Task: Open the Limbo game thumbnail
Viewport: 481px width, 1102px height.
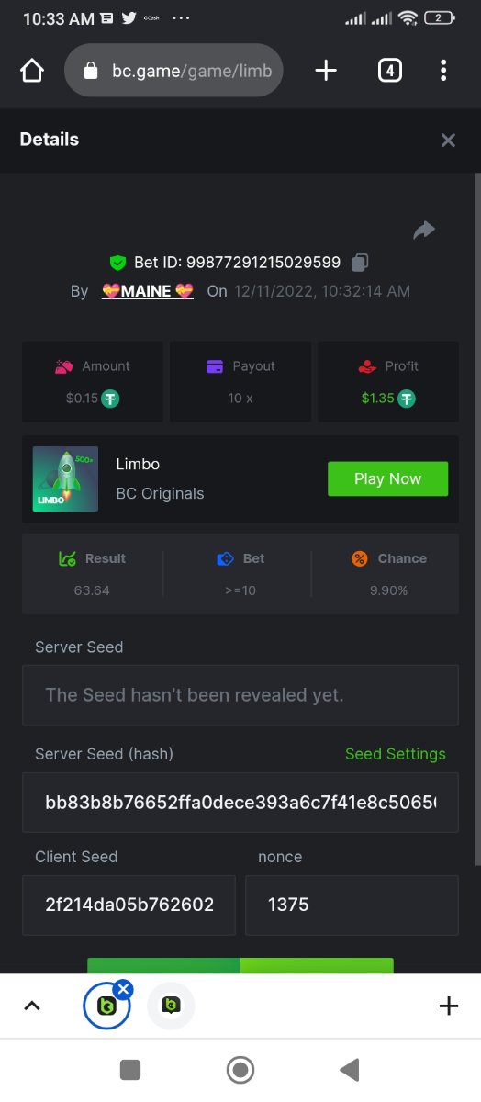Action: (x=65, y=478)
